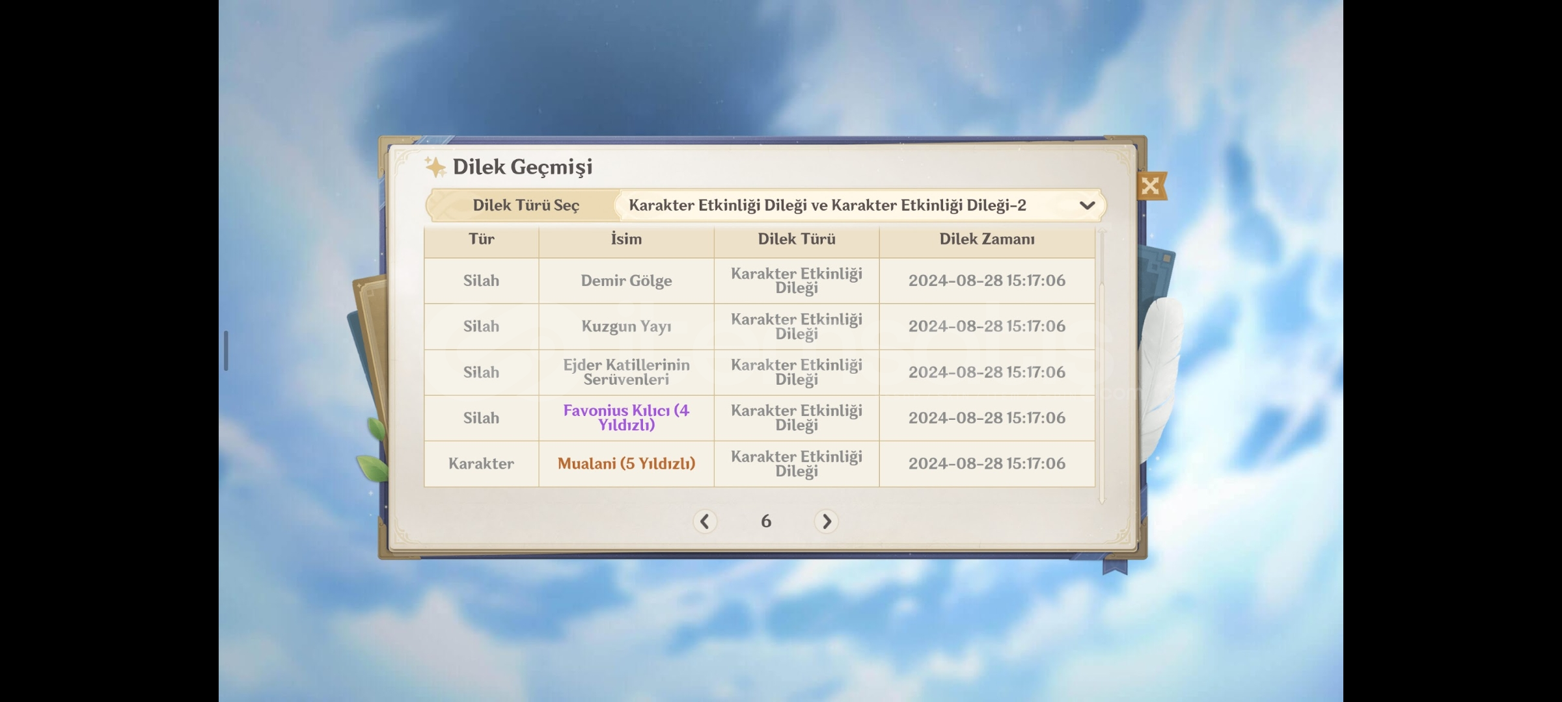
Task: Select the Kuzgun Yayı entry
Action: click(626, 326)
